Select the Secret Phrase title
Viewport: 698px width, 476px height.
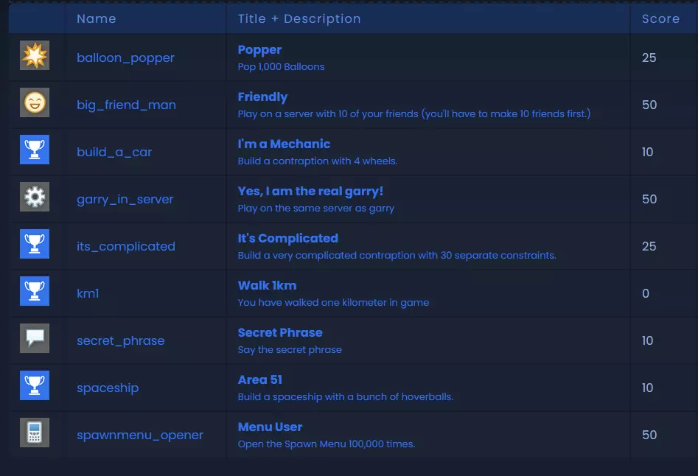280,333
